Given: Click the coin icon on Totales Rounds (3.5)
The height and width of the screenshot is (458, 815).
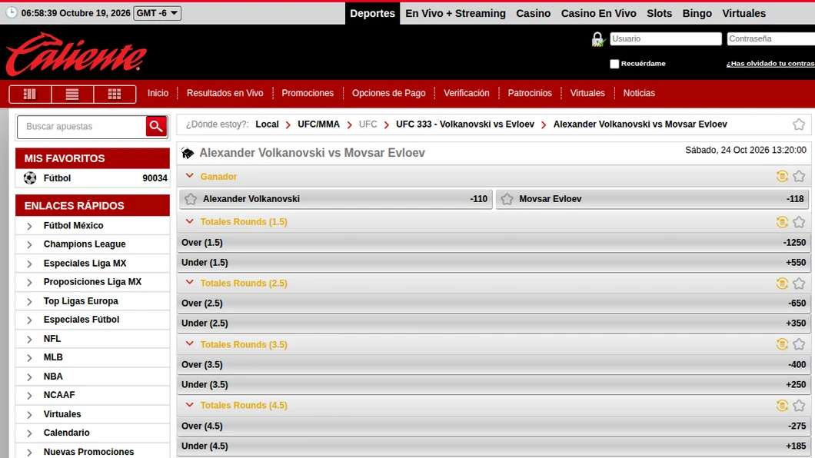Looking at the screenshot, I should coord(782,343).
